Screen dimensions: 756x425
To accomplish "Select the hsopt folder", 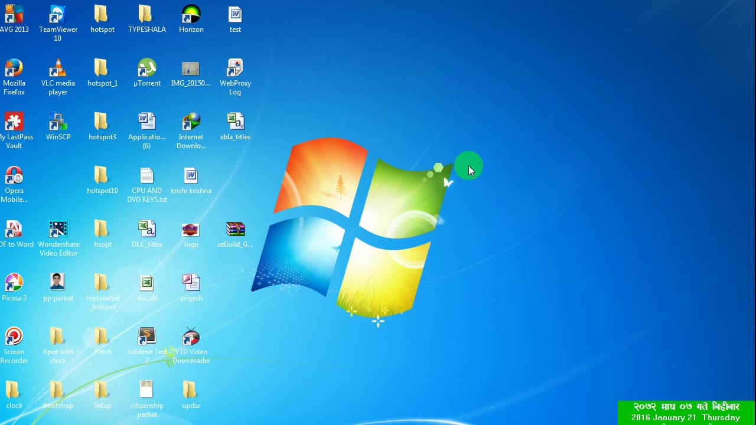I will tap(102, 234).
